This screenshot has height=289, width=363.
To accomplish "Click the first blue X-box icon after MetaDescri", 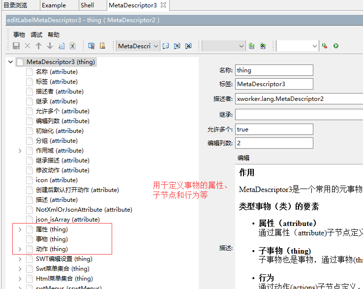I will point(177,46).
